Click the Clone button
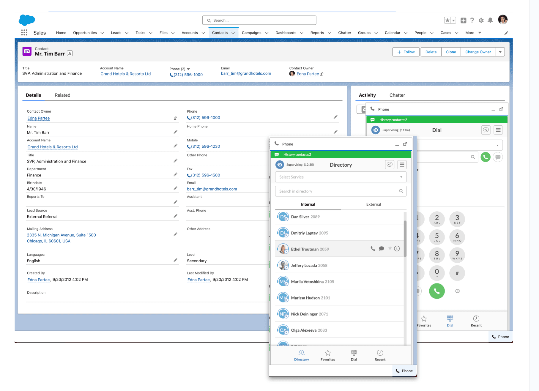Viewport: 539px width, 391px height. (x=451, y=52)
